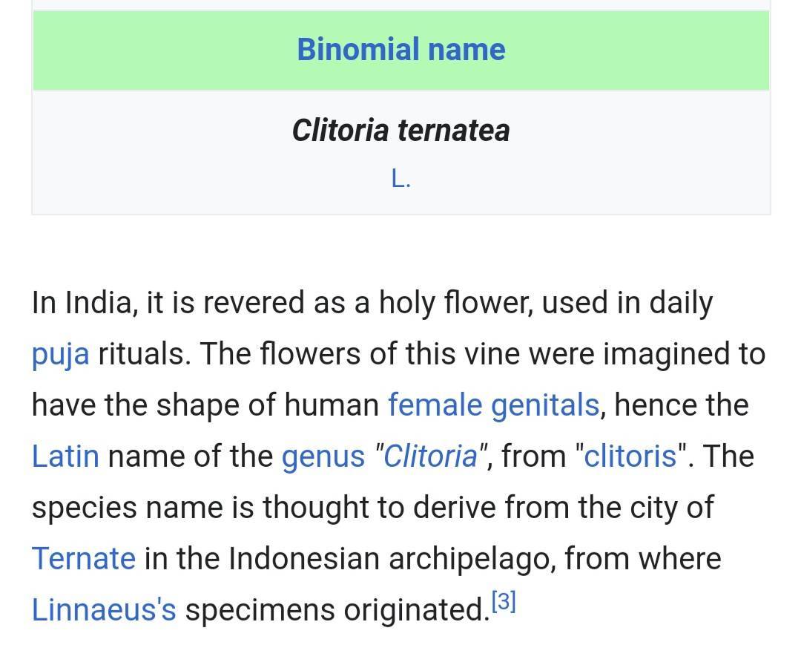Follow the clitoris link
The image size is (801, 671).
coord(630,456)
